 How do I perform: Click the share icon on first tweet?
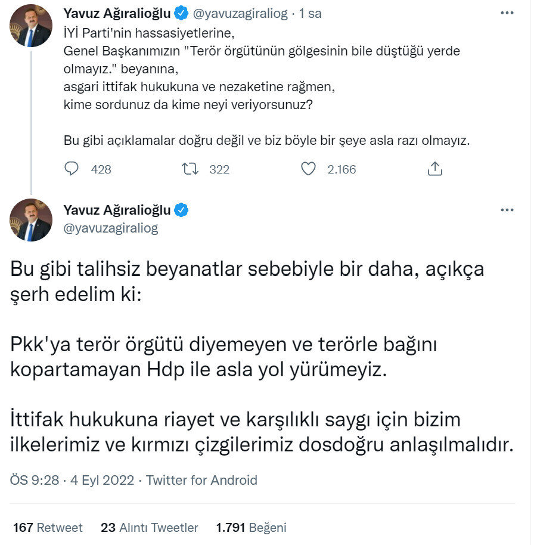pyautogui.click(x=435, y=169)
